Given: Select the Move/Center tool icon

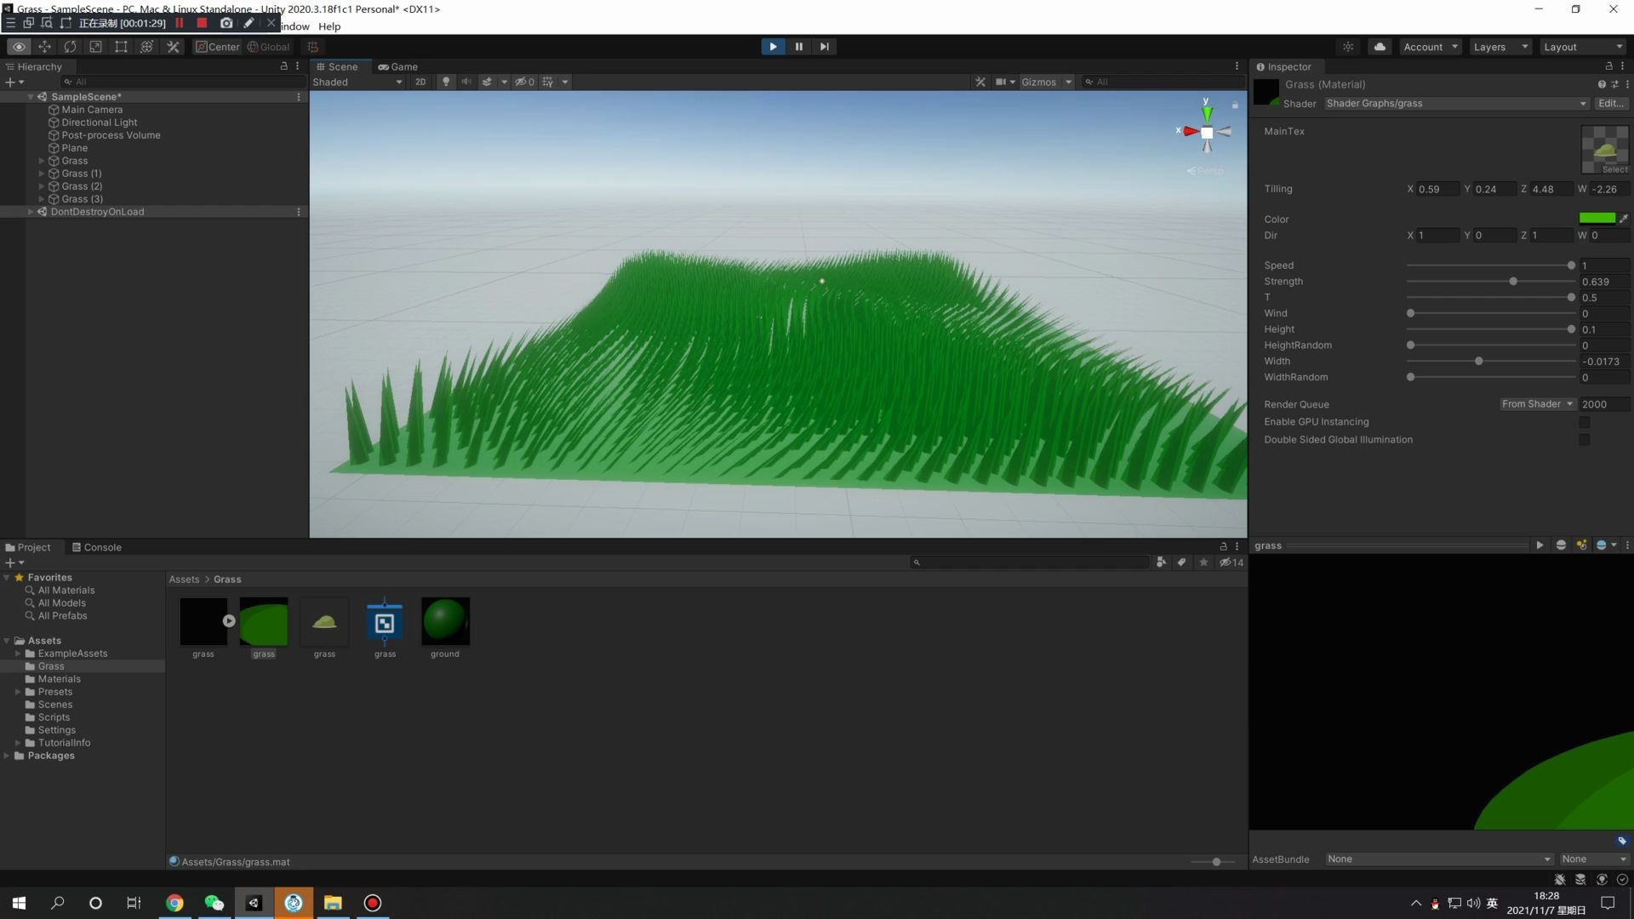Looking at the screenshot, I should click(45, 47).
